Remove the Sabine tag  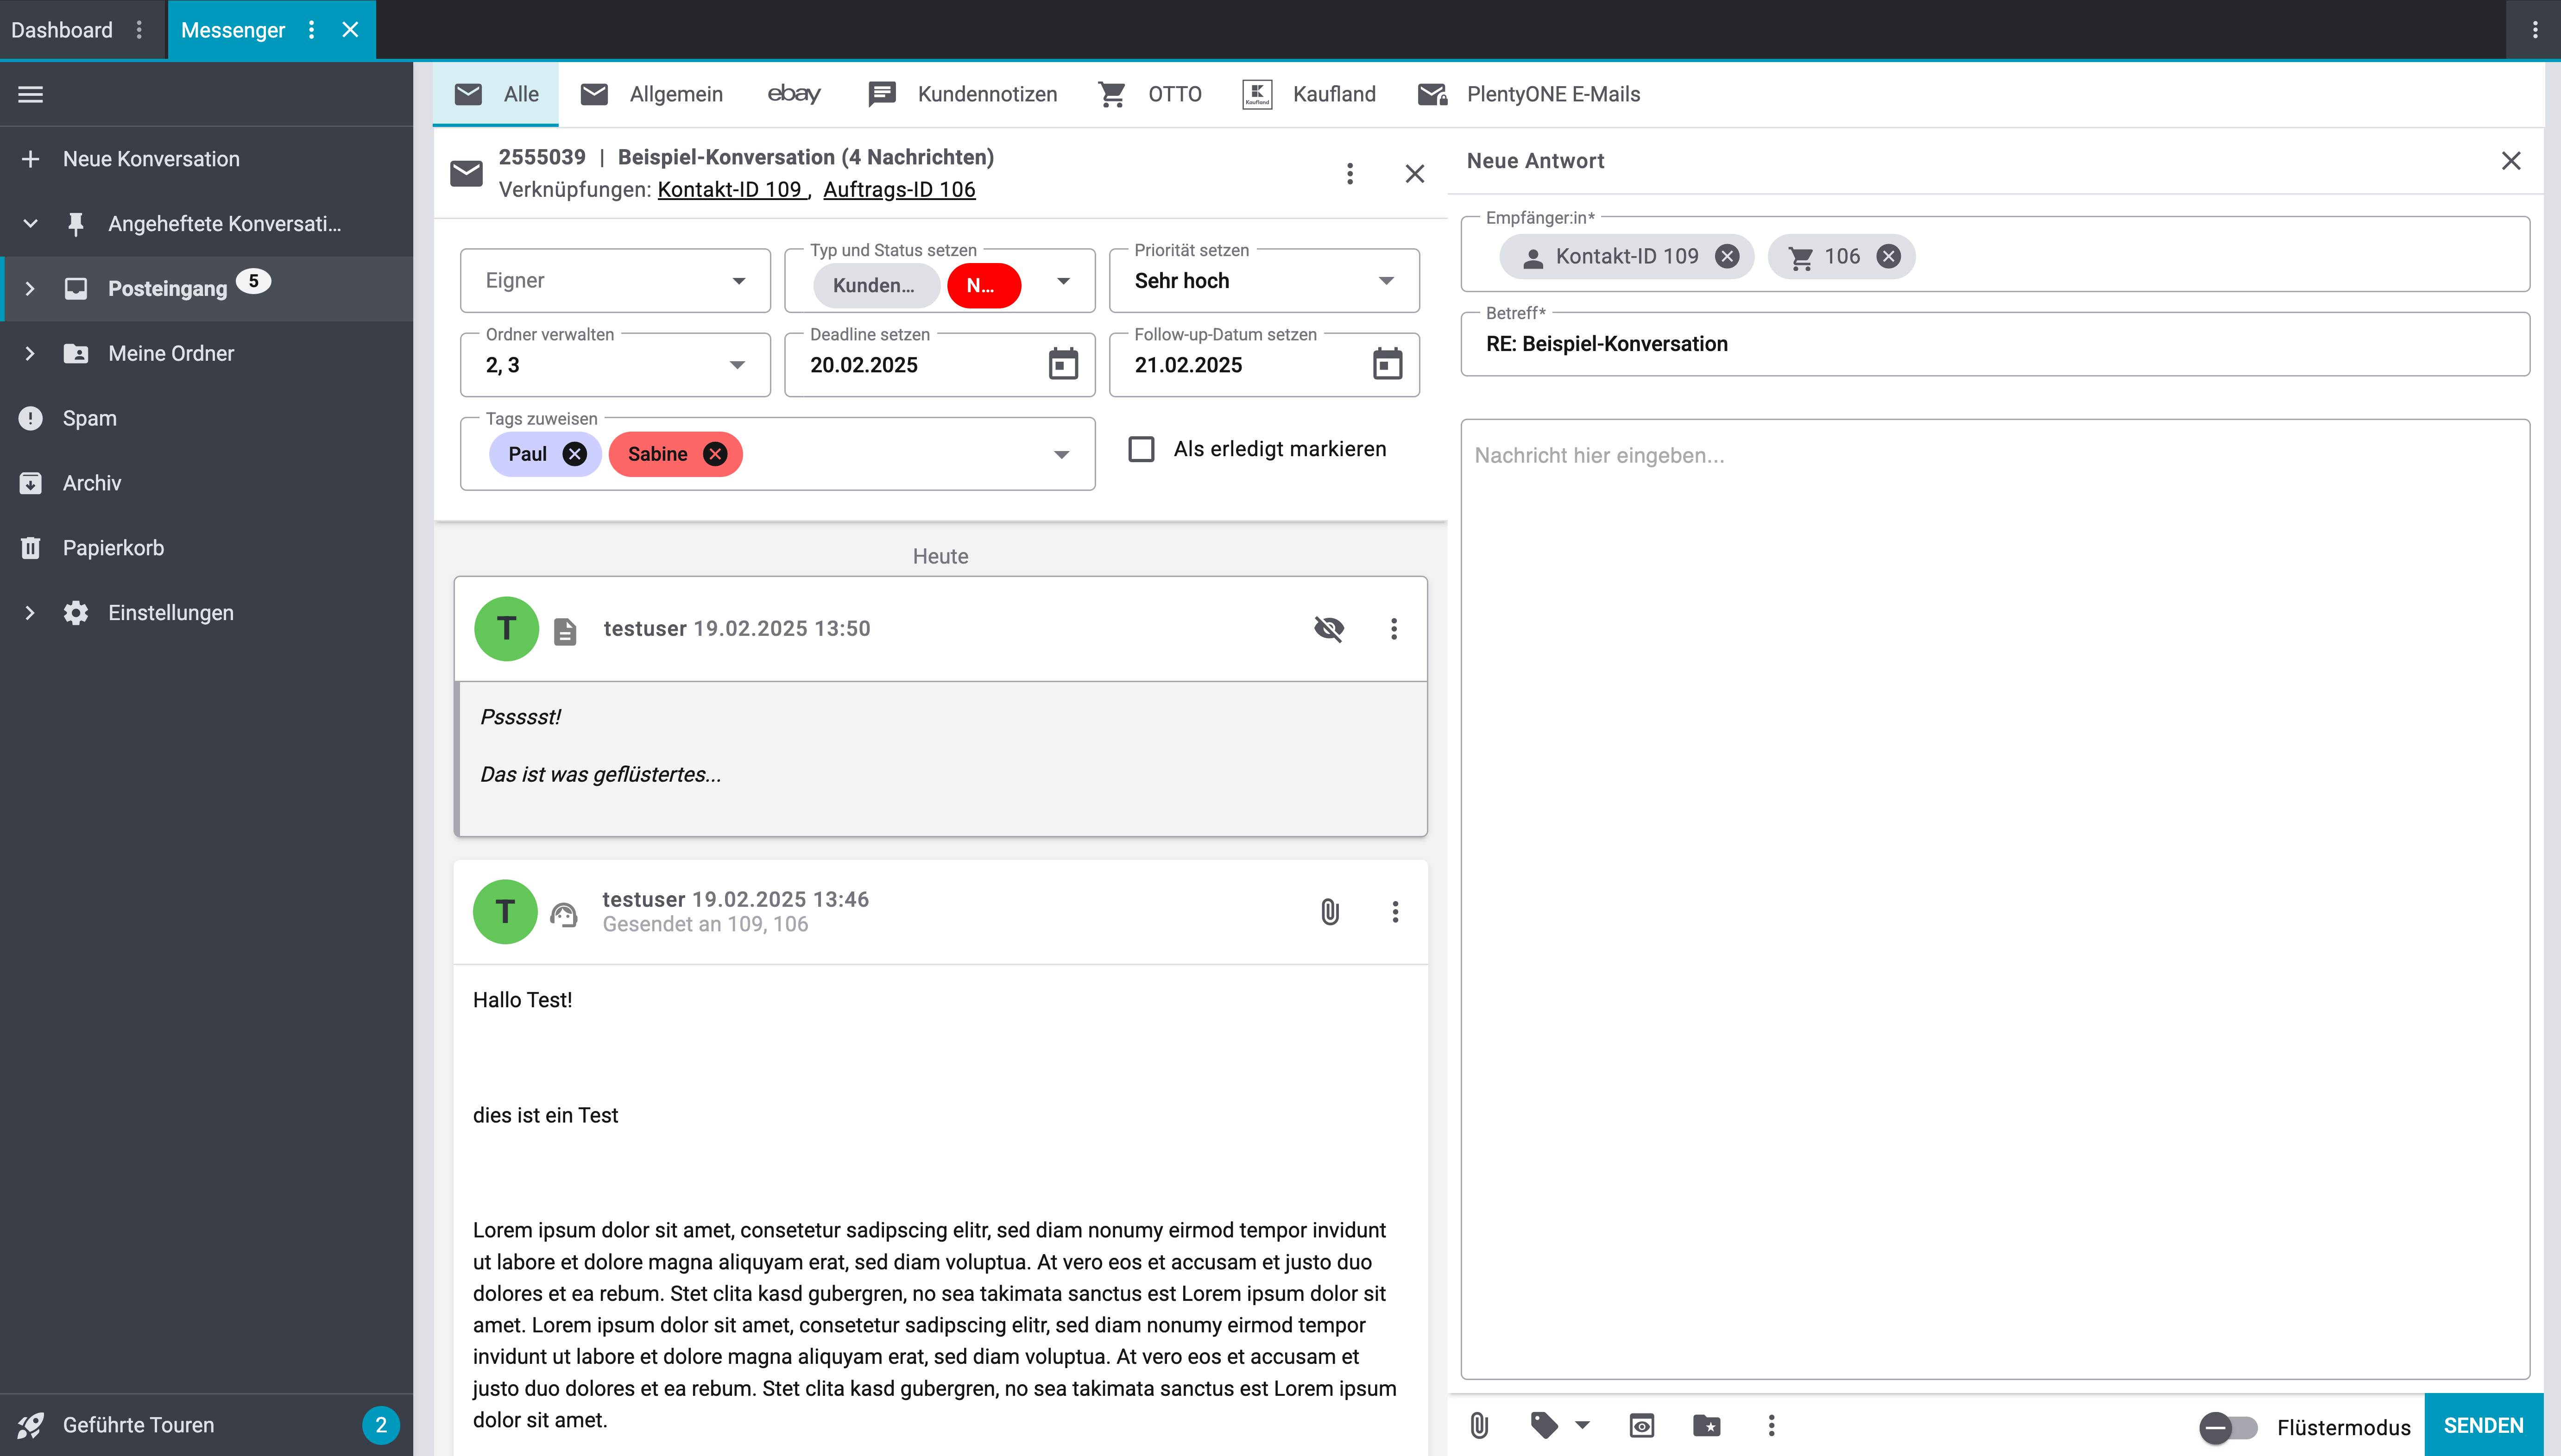coord(715,454)
